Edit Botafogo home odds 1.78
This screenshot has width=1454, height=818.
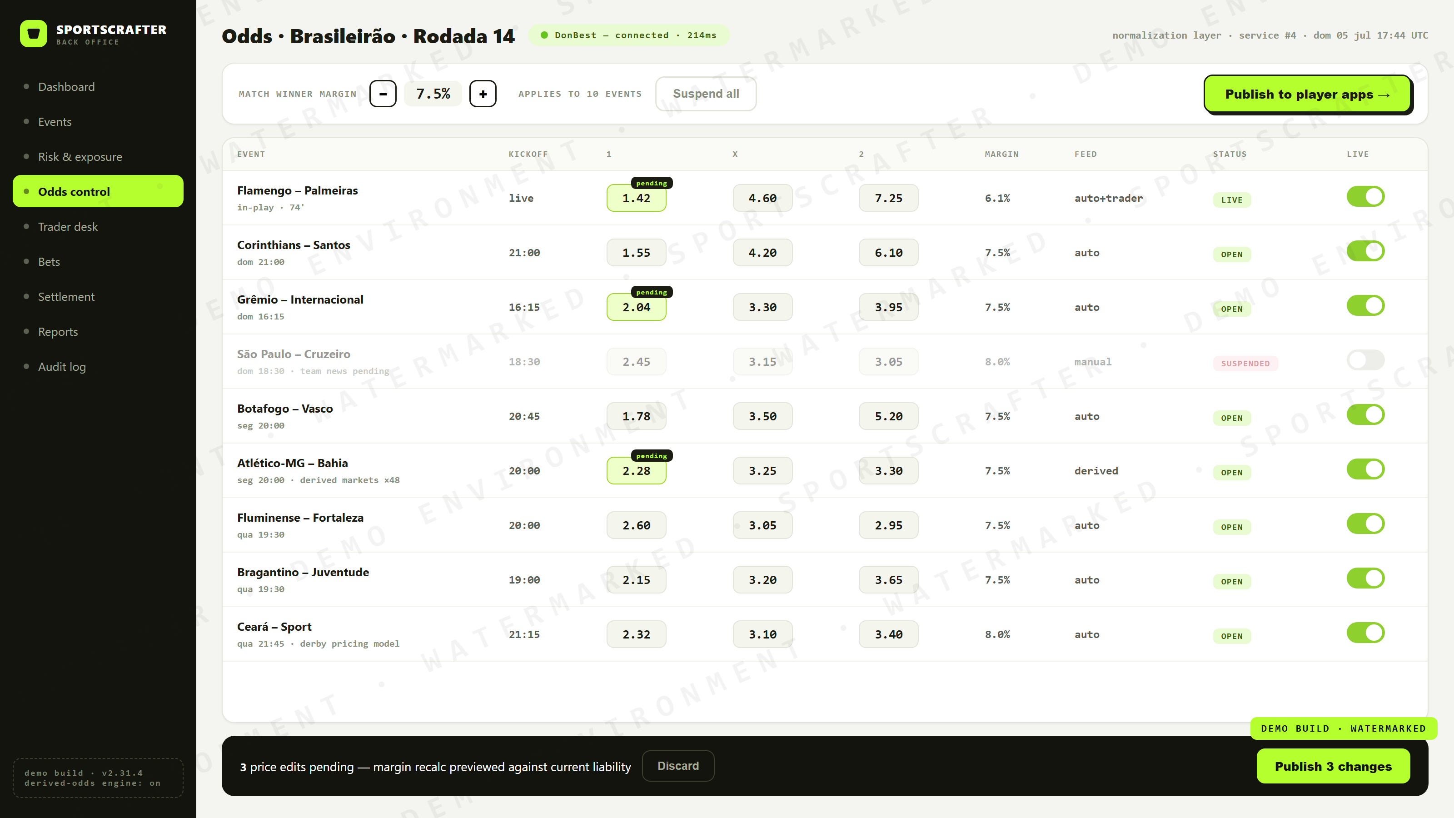636,416
